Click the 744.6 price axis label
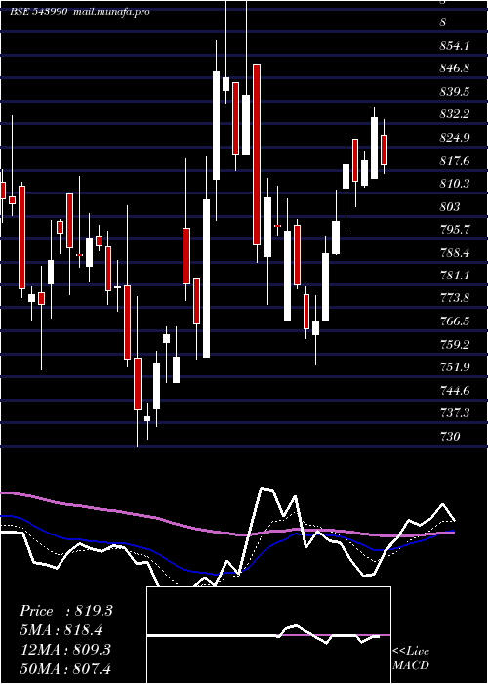Viewport: 488px width, 684px height. click(454, 391)
